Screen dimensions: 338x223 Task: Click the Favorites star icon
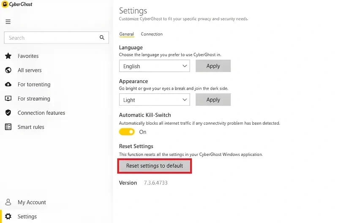click(x=8, y=56)
